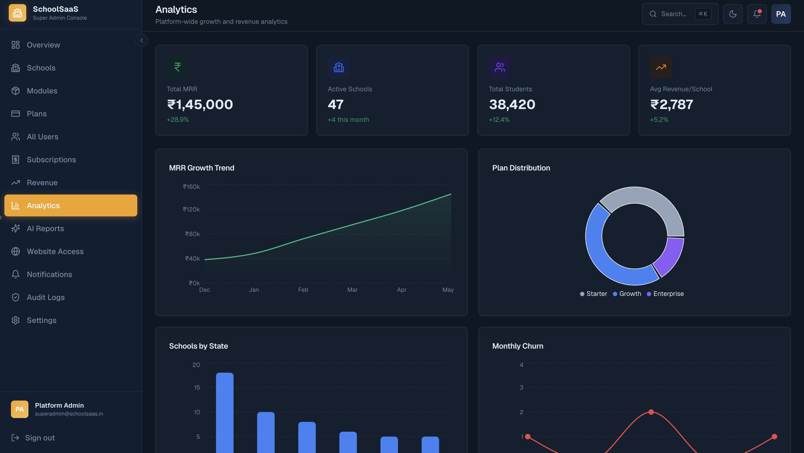Click the Modules cube icon
The height and width of the screenshot is (453, 804).
pyautogui.click(x=16, y=91)
